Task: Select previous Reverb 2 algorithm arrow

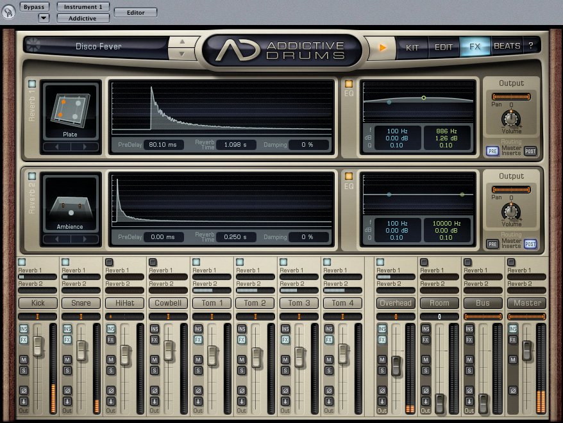Action: pyautogui.click(x=57, y=239)
